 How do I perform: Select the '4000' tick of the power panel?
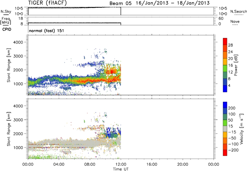pyautogui.click(x=18, y=42)
